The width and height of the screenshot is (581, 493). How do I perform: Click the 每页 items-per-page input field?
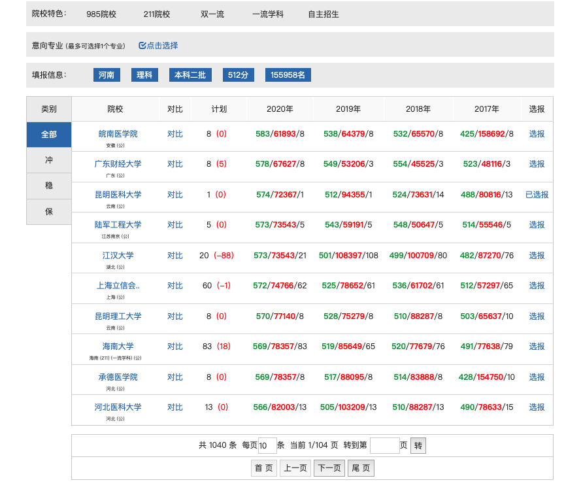click(x=267, y=446)
